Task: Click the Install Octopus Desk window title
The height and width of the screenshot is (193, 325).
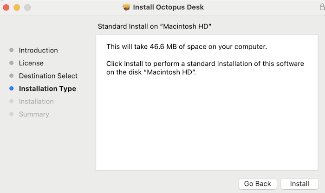Action: pos(168,7)
